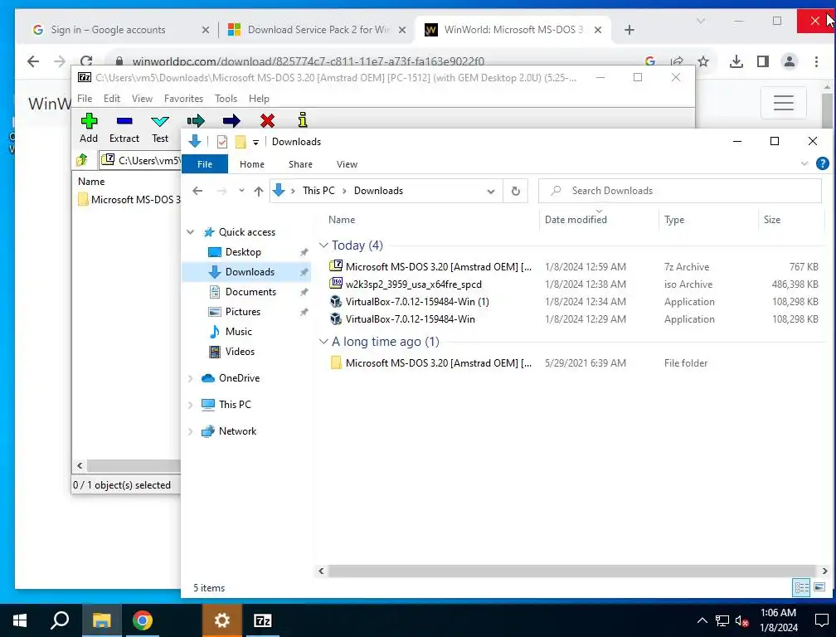Click the Search Downloads field

(x=679, y=191)
